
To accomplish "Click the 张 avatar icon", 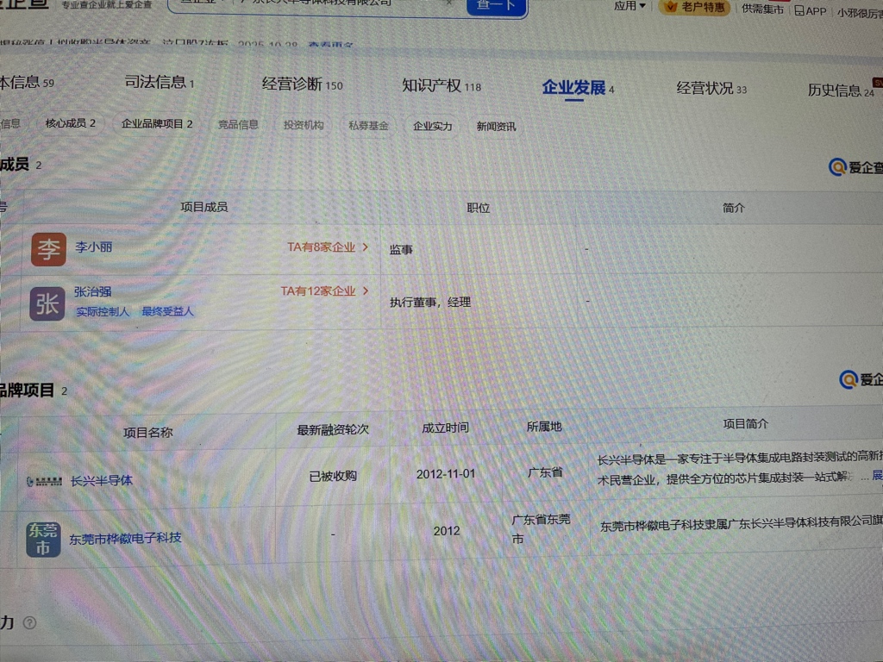I will 47,303.
